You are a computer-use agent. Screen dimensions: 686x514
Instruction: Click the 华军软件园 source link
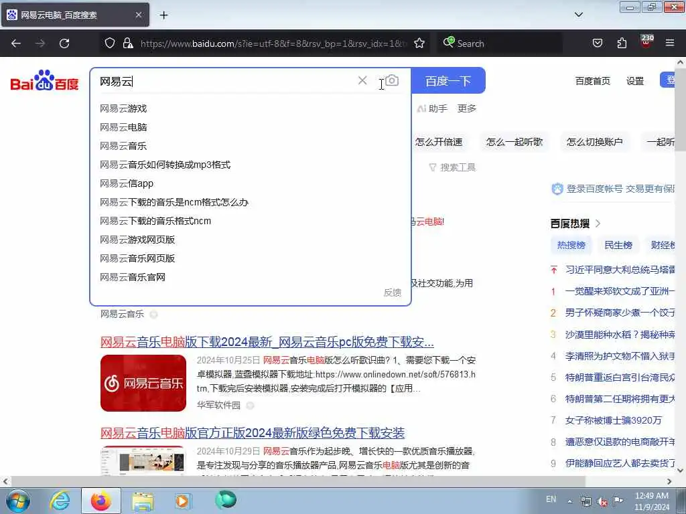pos(218,405)
